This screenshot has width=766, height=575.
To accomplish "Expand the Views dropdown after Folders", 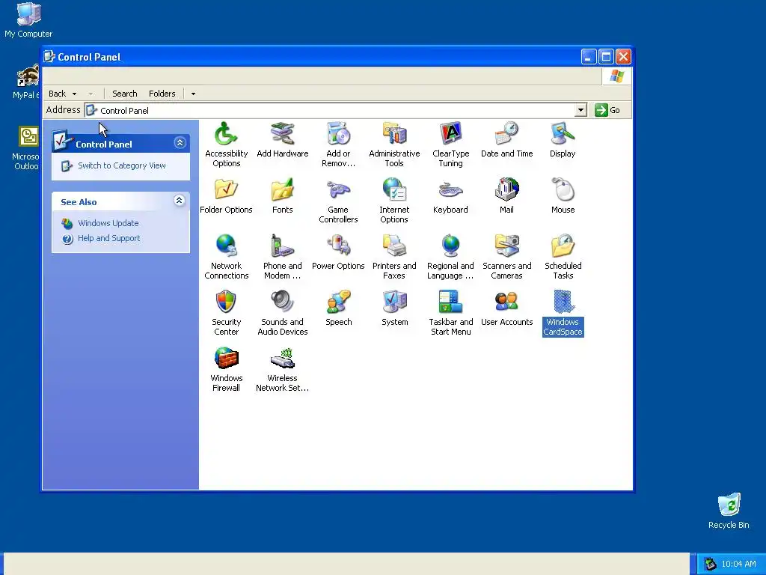I will 193,94.
